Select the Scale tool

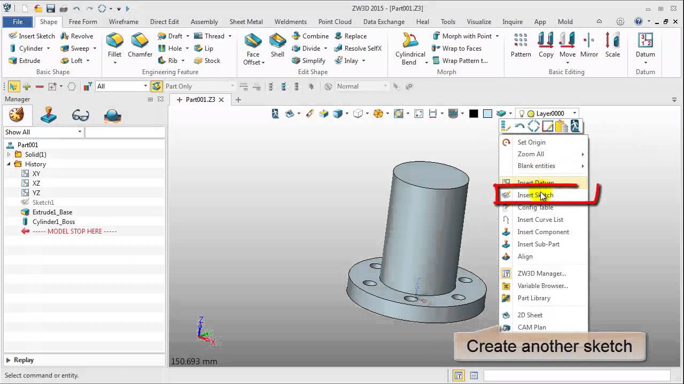[612, 46]
